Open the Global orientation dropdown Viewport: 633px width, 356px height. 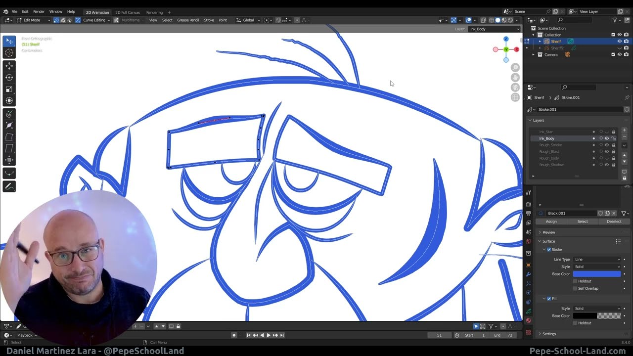248,20
